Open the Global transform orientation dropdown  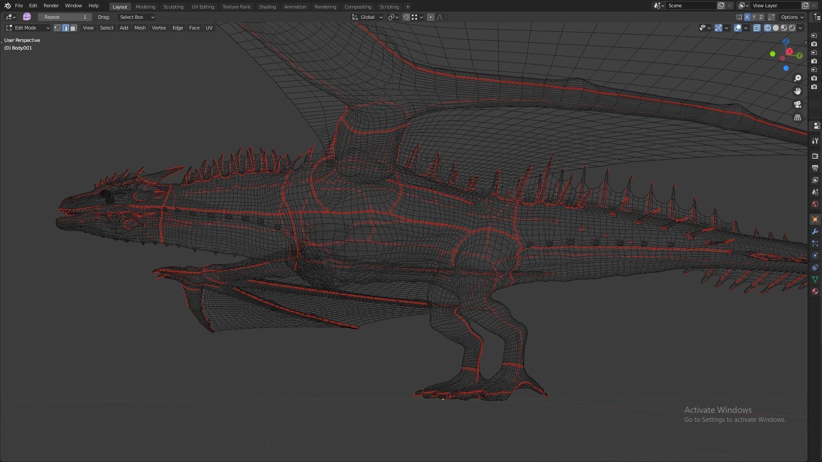[x=367, y=17]
